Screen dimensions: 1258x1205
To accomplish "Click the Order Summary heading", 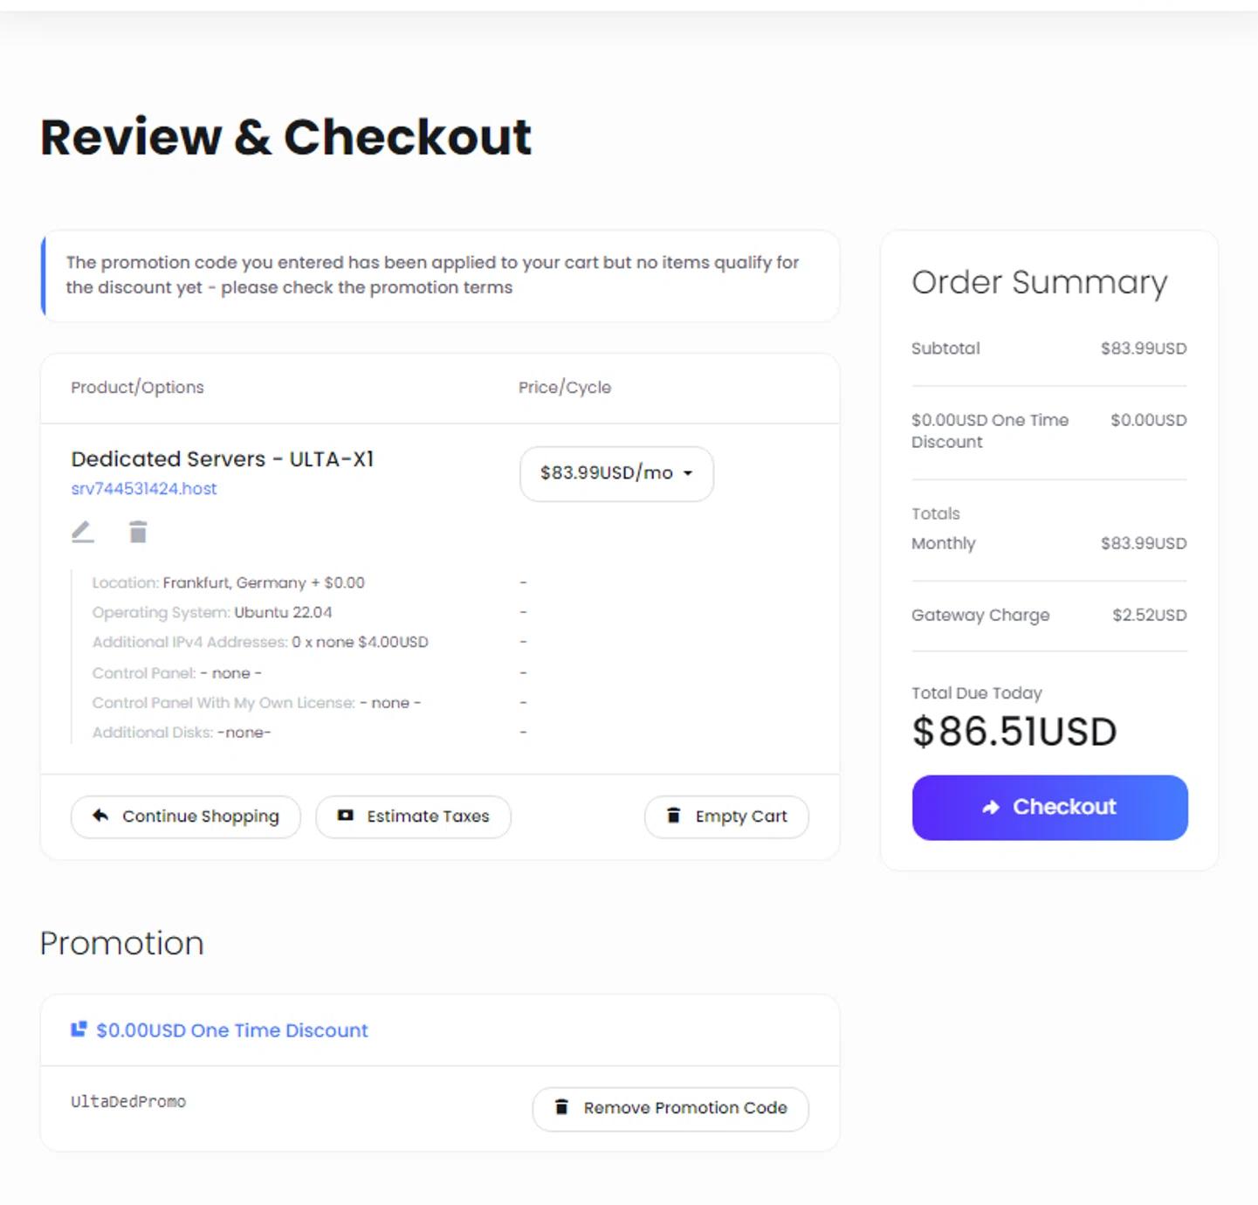I will click(x=1039, y=282).
